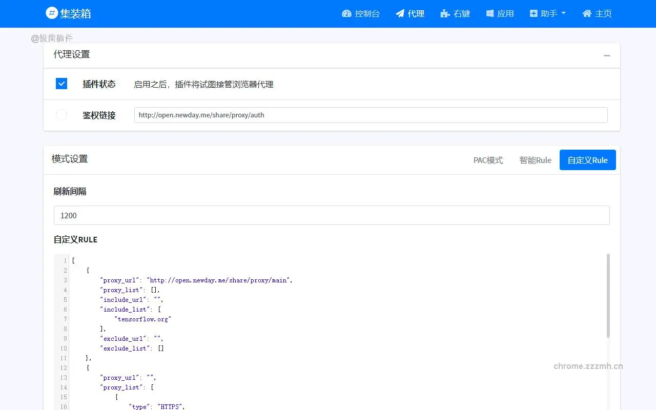The height and width of the screenshot is (410, 656).
Task: Go home via the 主页 house icon
Action: click(586, 14)
